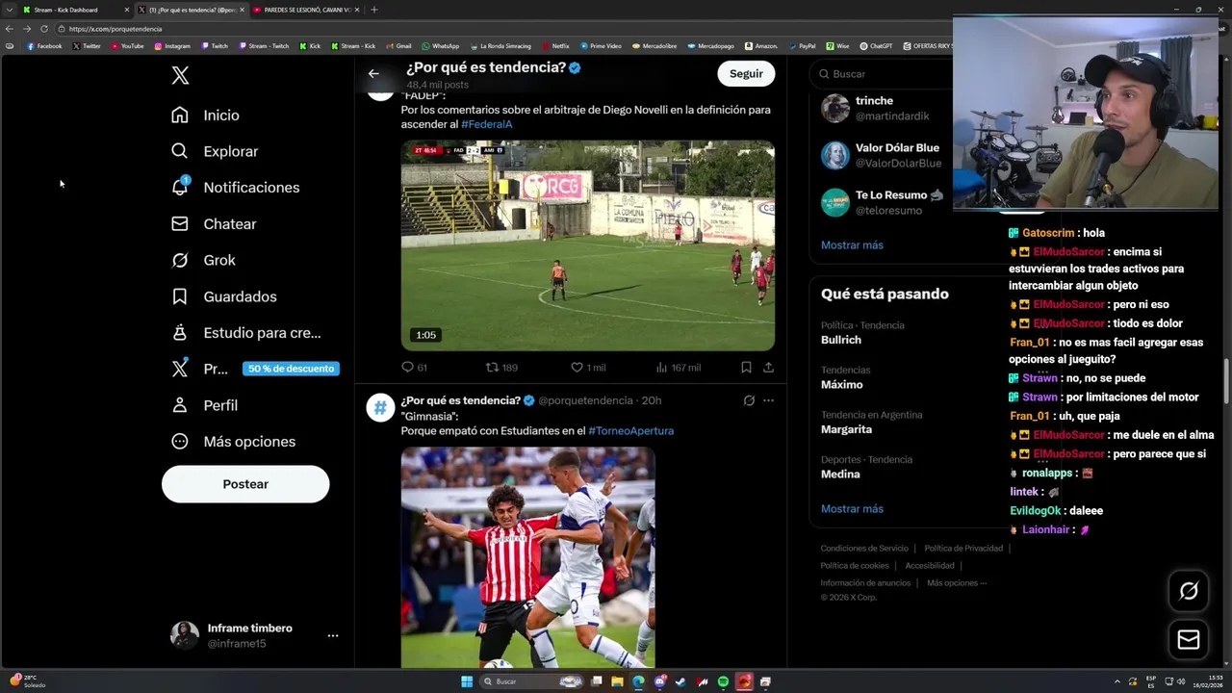1232x693 pixels.
Task: Open Condiciones de Servicio footer link
Action: tap(864, 549)
